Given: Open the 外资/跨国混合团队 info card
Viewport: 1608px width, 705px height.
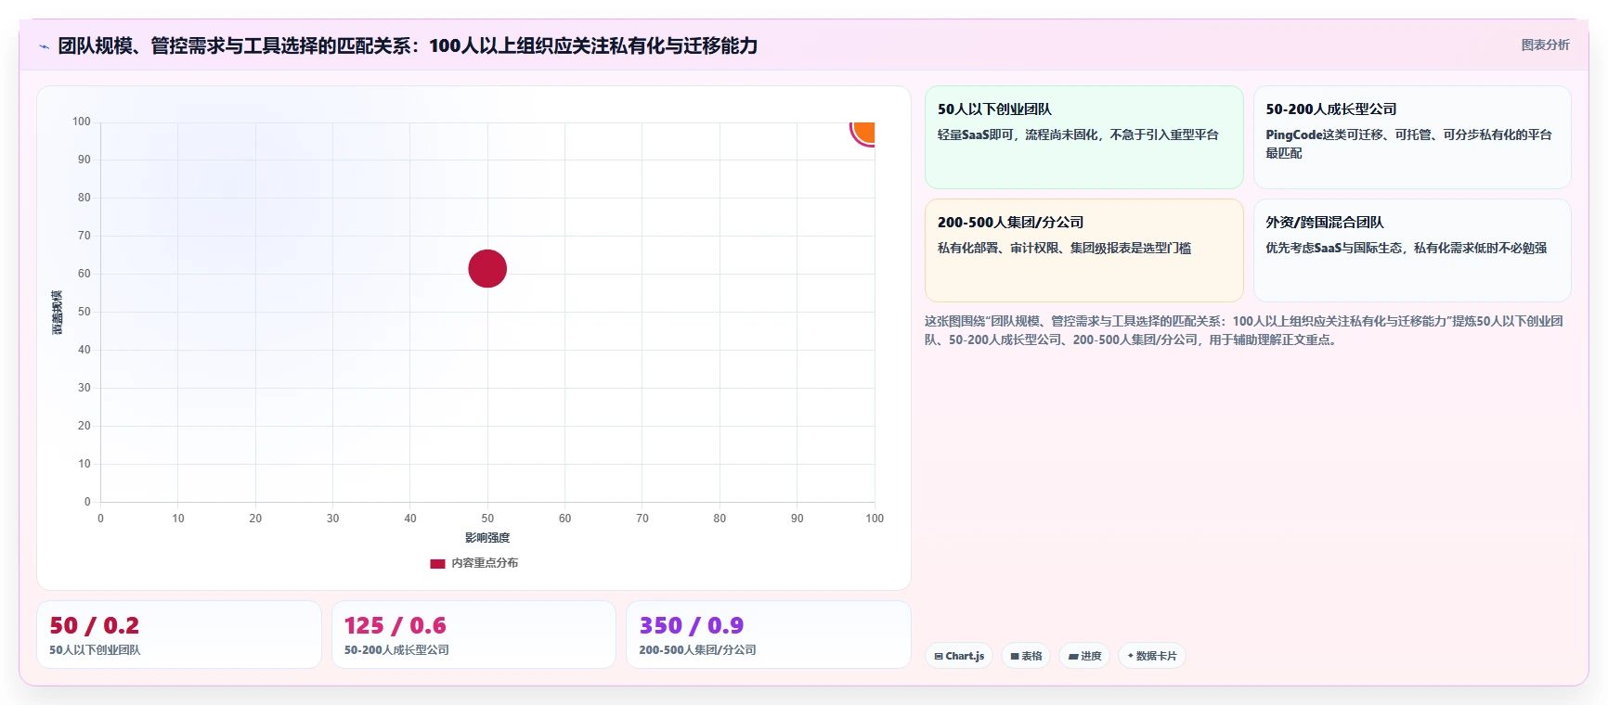Looking at the screenshot, I should click(1412, 250).
